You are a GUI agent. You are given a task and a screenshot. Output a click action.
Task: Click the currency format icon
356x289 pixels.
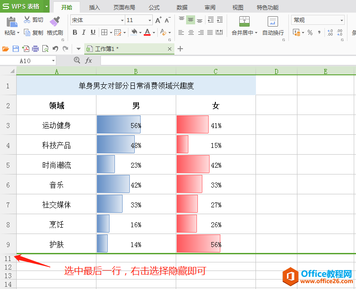coord(296,32)
